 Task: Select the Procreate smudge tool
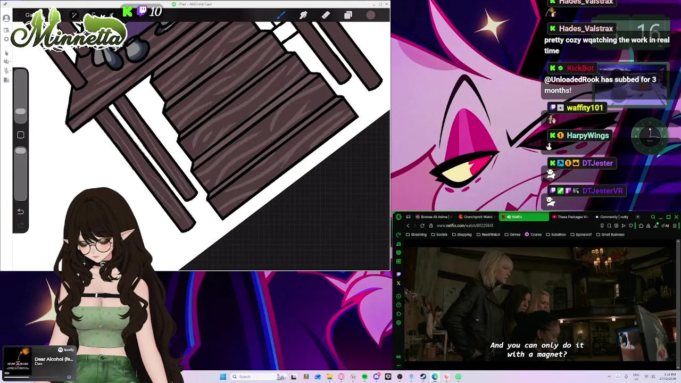tap(303, 15)
